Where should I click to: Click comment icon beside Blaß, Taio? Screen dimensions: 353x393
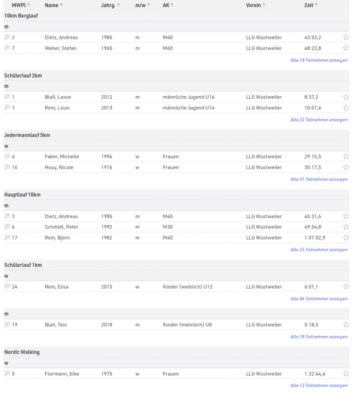click(x=7, y=325)
